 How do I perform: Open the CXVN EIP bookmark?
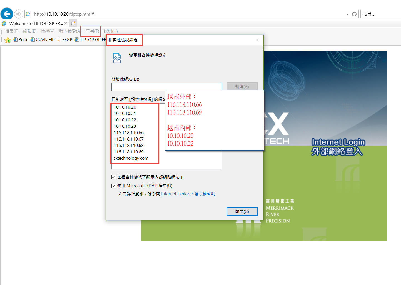(x=43, y=40)
